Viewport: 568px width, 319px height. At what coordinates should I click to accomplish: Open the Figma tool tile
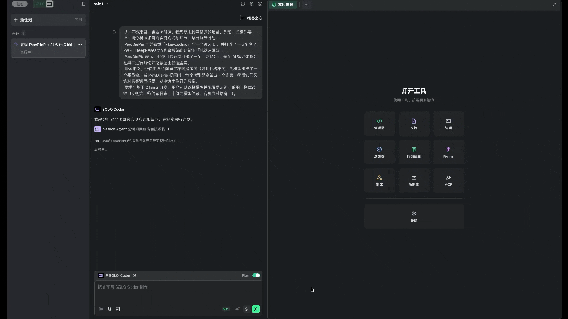pos(448,152)
